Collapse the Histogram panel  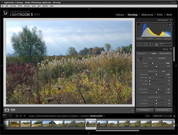pos(171,20)
